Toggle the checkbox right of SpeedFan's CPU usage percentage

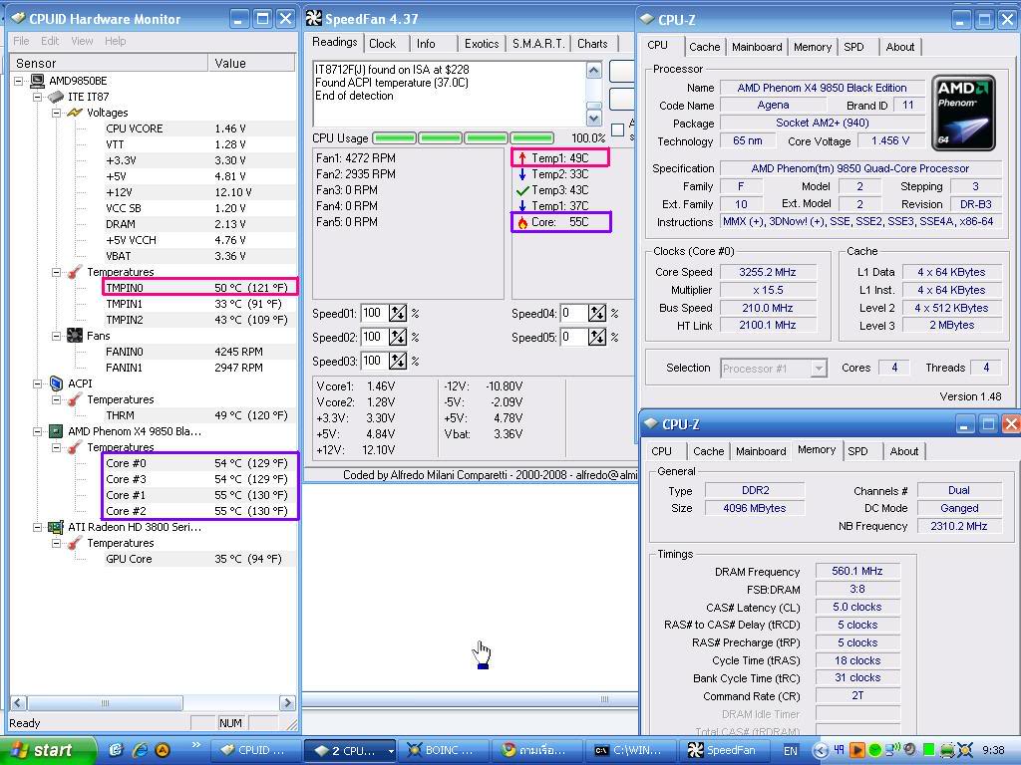(x=618, y=130)
